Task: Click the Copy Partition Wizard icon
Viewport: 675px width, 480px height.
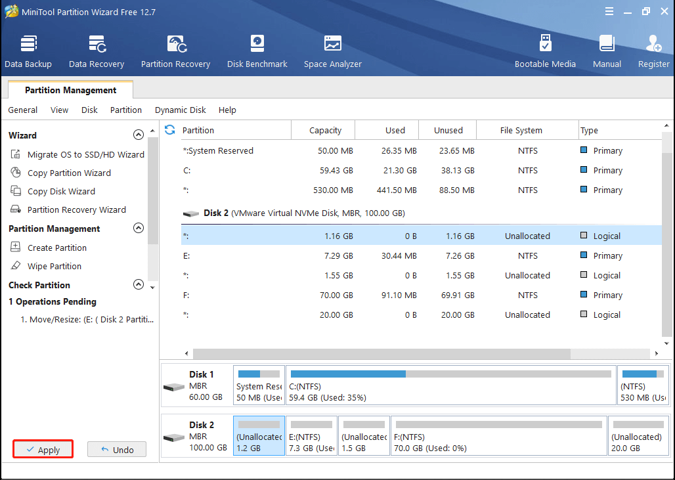Action: click(16, 173)
